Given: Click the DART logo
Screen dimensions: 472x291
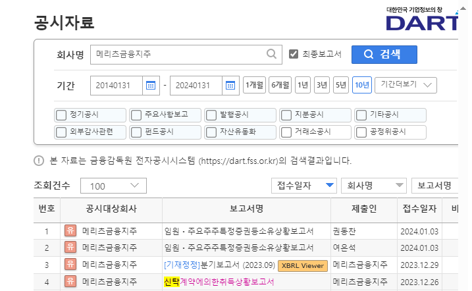Looking at the screenshot, I should [422, 19].
